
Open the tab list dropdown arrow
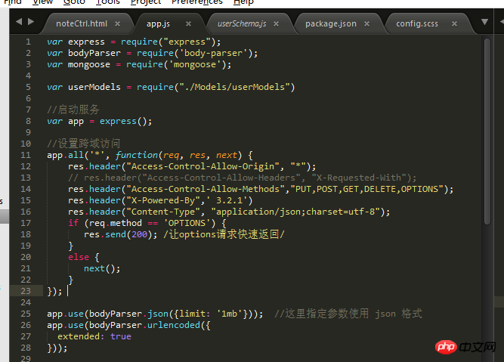(x=484, y=22)
